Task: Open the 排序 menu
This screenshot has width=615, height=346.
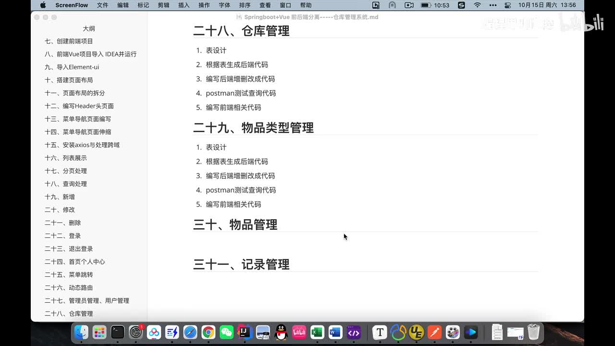Action: pyautogui.click(x=245, y=5)
